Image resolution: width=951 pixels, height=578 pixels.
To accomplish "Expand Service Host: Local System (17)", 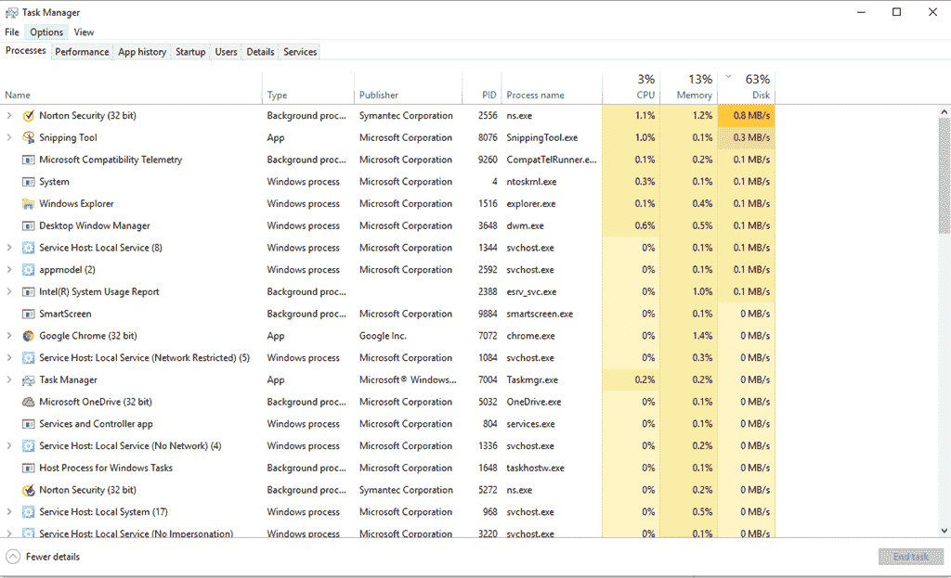I will 9,512.
